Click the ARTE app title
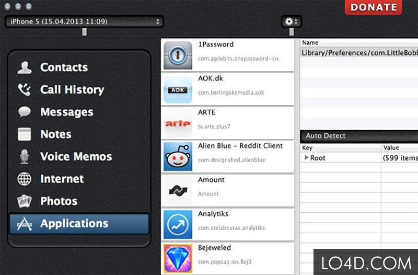 click(206, 112)
